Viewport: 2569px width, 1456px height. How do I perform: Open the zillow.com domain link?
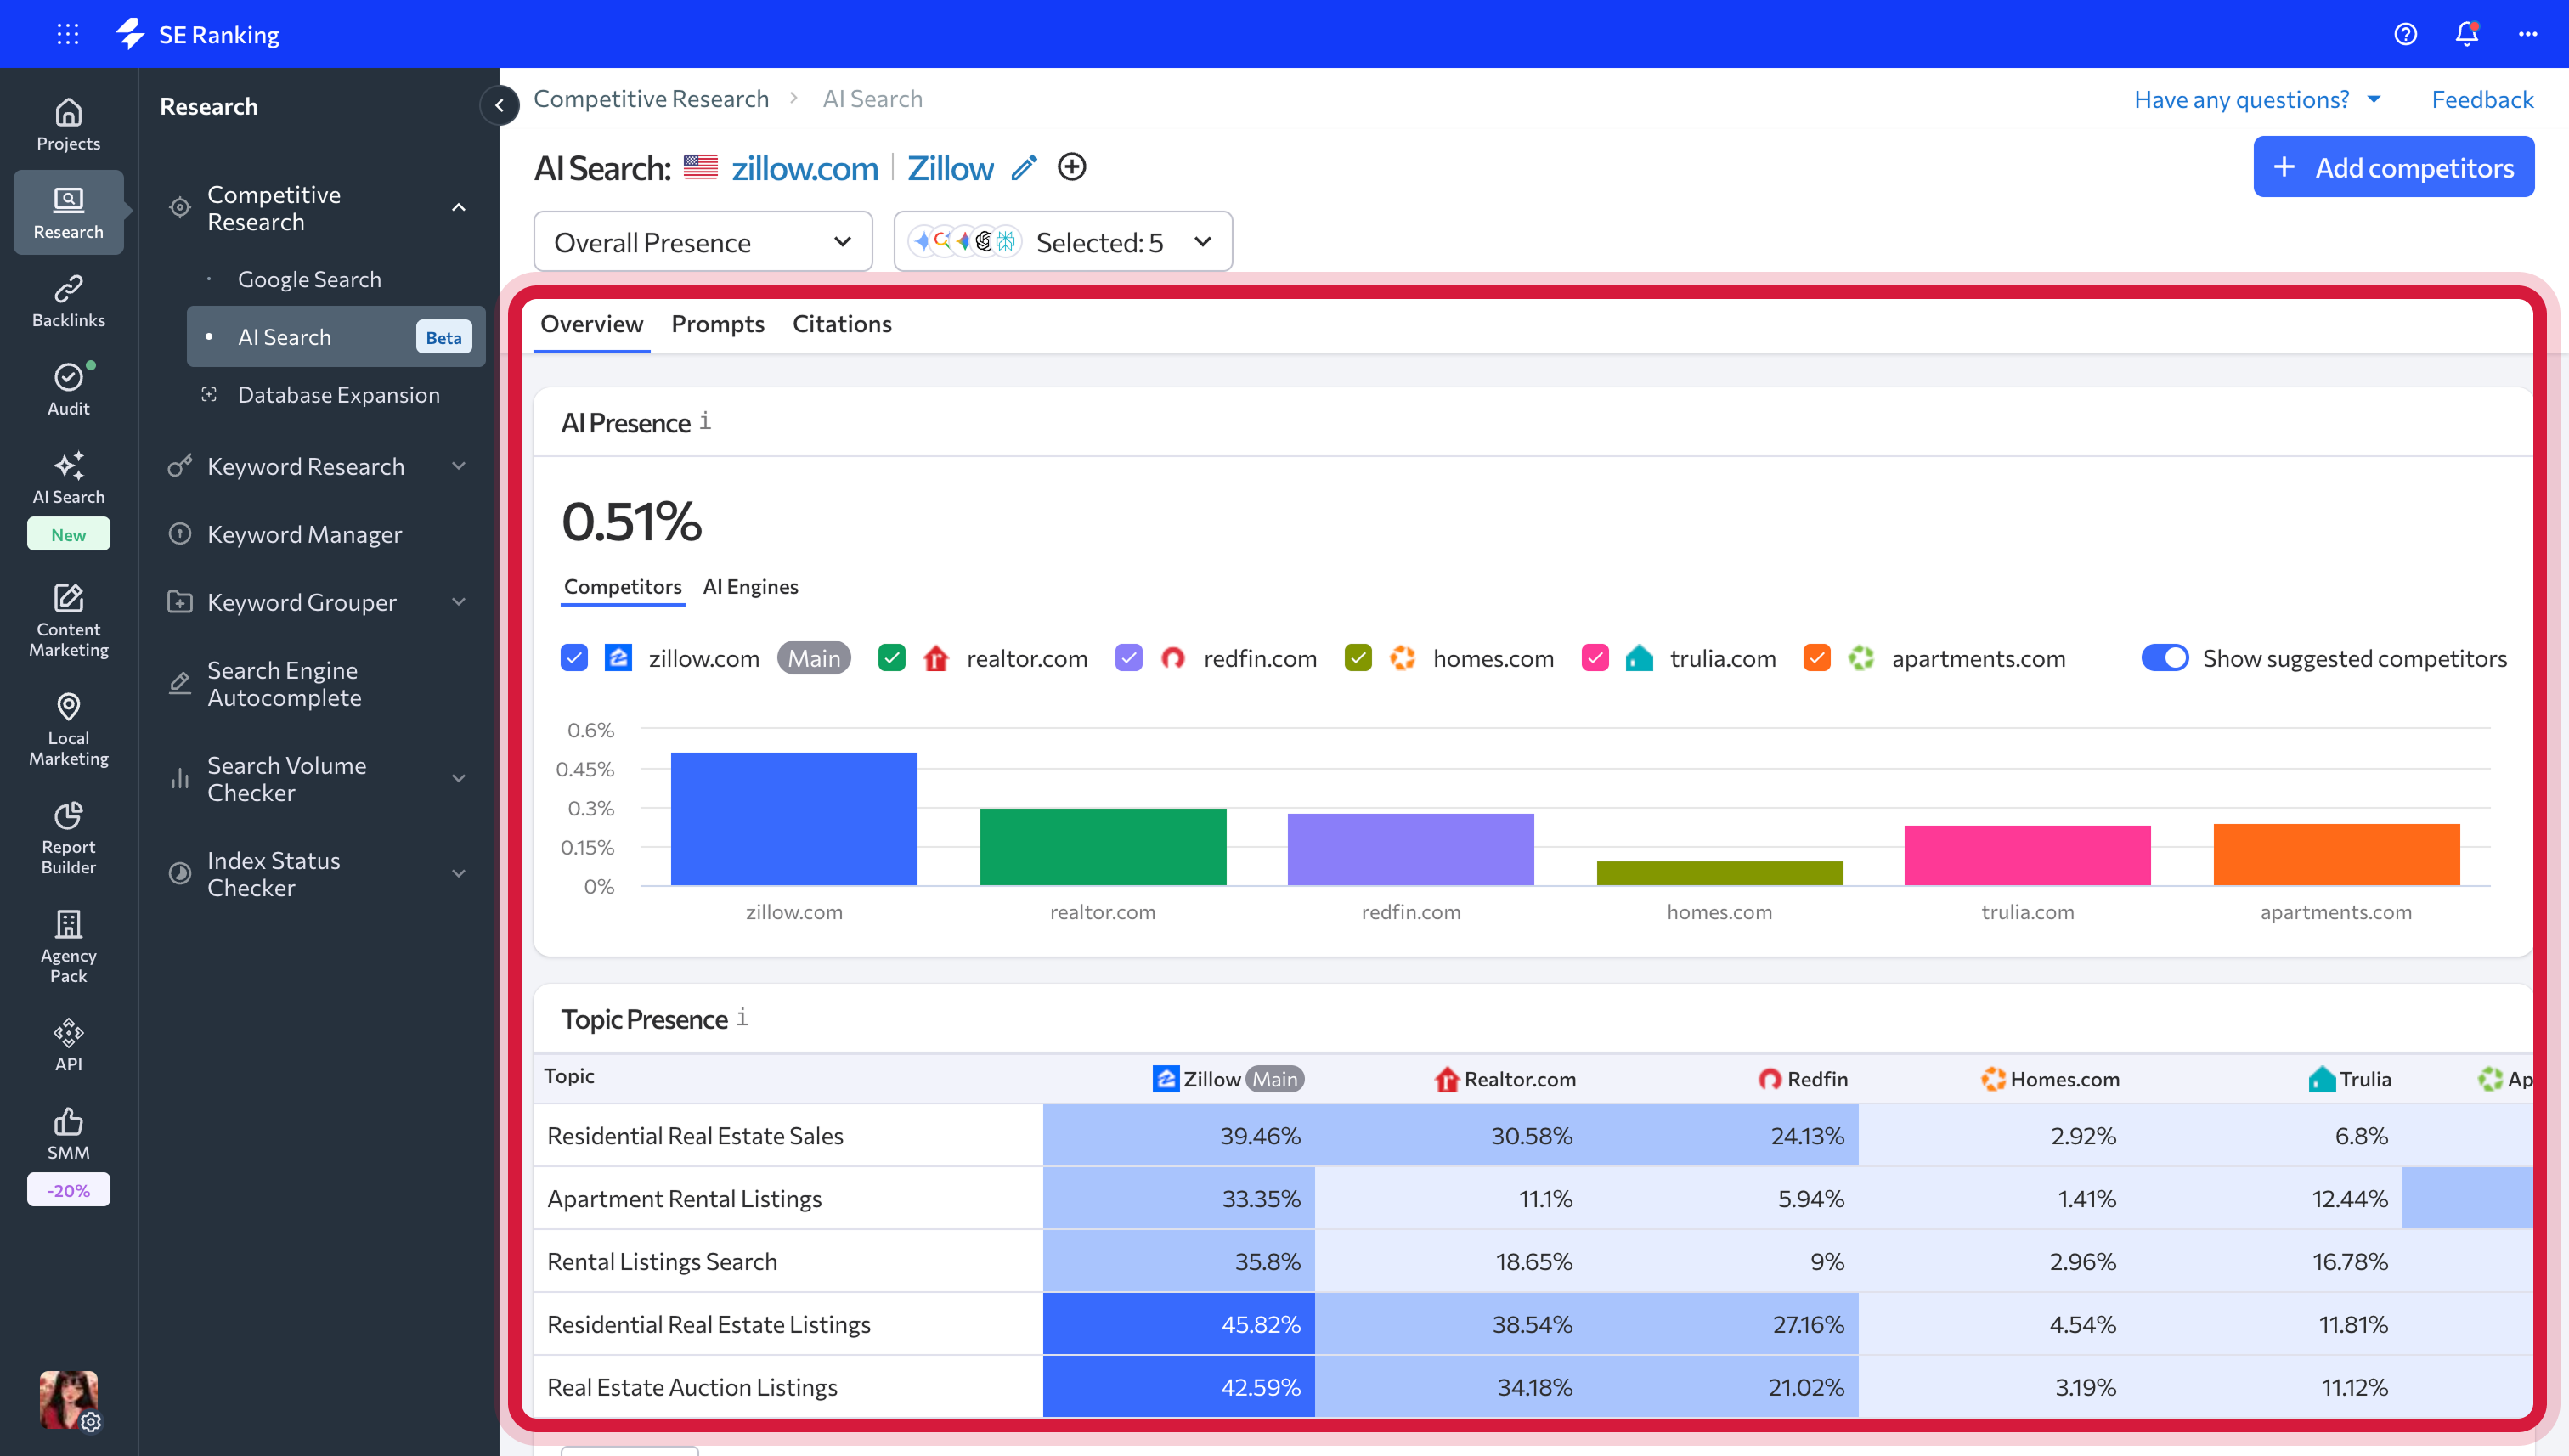[x=805, y=168]
